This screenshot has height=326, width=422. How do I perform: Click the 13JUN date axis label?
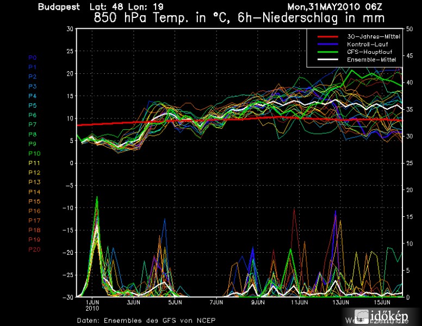click(x=340, y=302)
